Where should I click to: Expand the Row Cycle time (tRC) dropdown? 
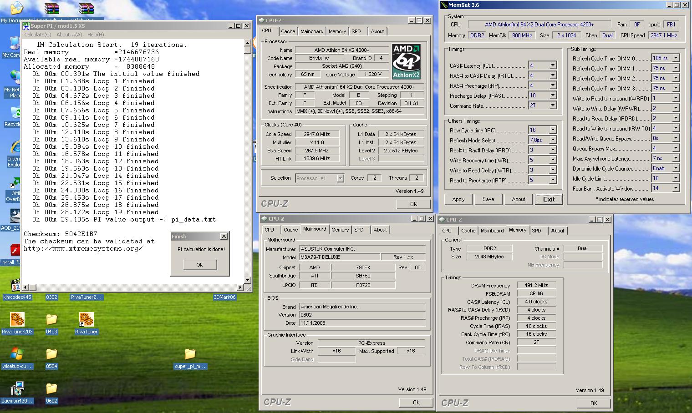(553, 130)
